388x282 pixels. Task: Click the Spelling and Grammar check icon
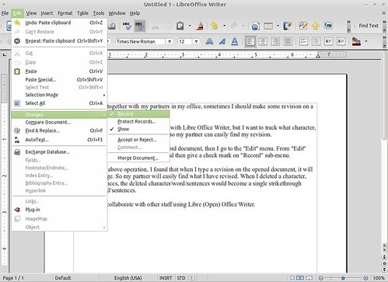point(127,26)
